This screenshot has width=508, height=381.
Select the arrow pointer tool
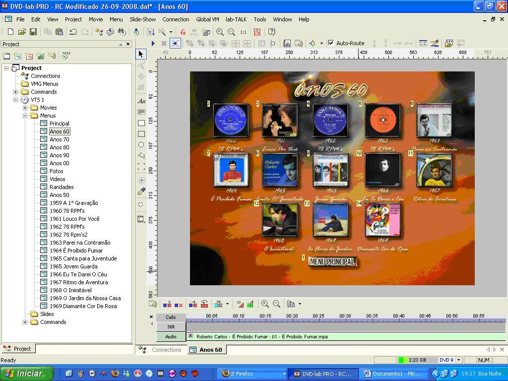[x=141, y=54]
